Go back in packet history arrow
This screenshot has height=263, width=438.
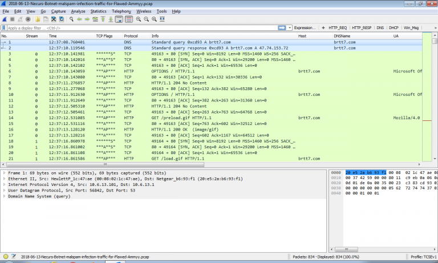[79, 19]
